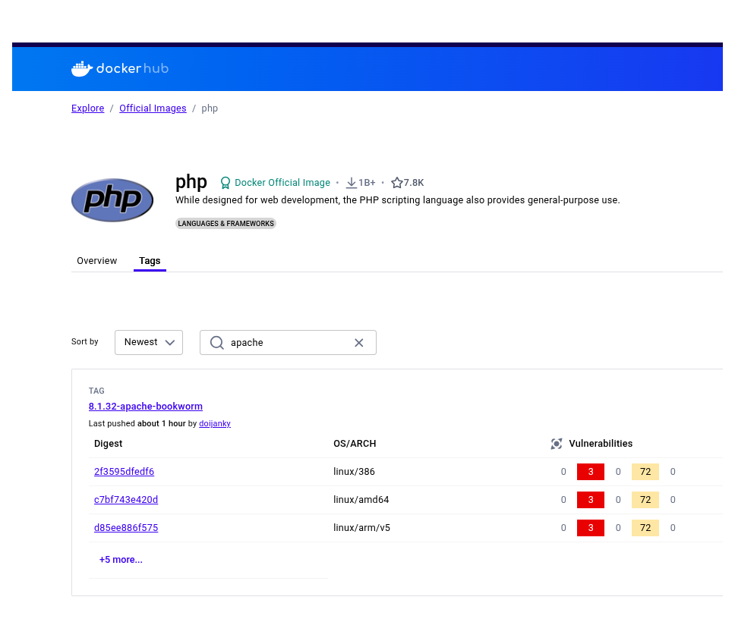Click the LANGUAGES & FRAMEWORKS category chip
This screenshot has height=644, width=735.
tap(226, 224)
